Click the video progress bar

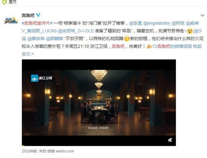(99, 145)
